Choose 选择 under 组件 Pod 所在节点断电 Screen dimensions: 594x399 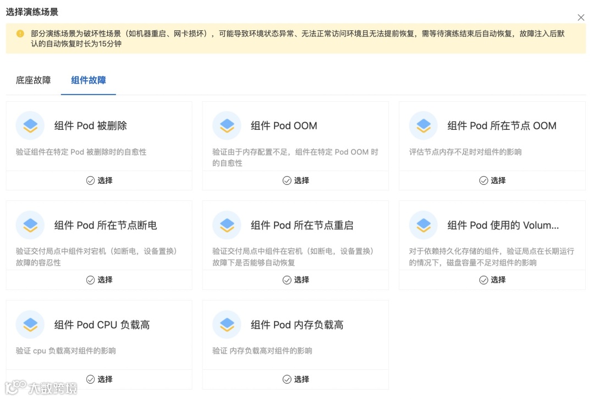coord(99,280)
